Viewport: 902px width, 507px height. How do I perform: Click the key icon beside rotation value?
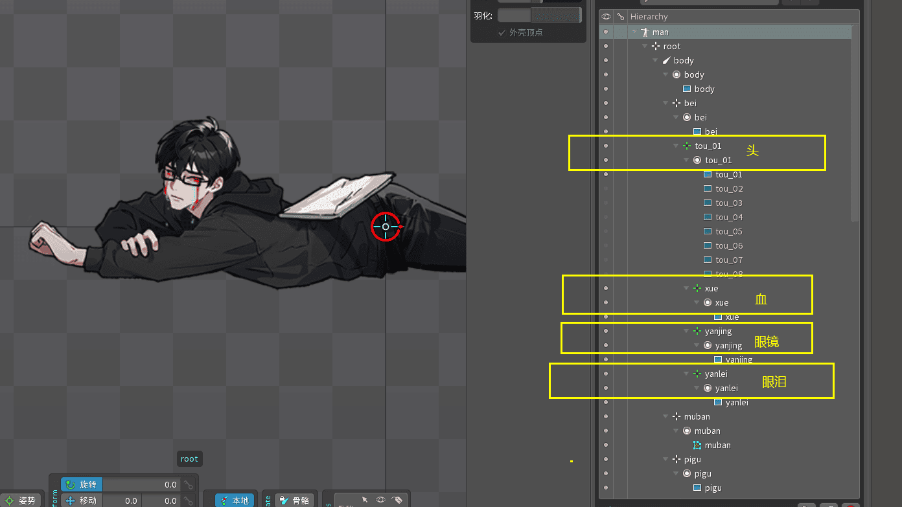pos(188,484)
